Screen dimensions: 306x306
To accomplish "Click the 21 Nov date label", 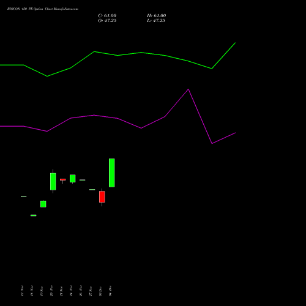I will click(x=61, y=291).
